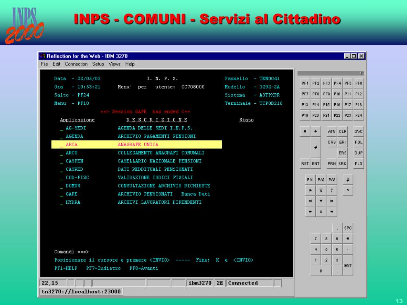Click the CLR clear key

coord(342,131)
